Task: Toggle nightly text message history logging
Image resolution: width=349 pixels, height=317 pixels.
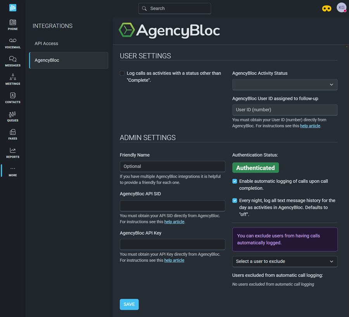Action: click(x=235, y=200)
